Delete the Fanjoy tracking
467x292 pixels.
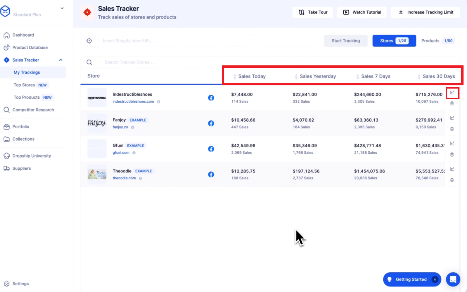(x=452, y=129)
